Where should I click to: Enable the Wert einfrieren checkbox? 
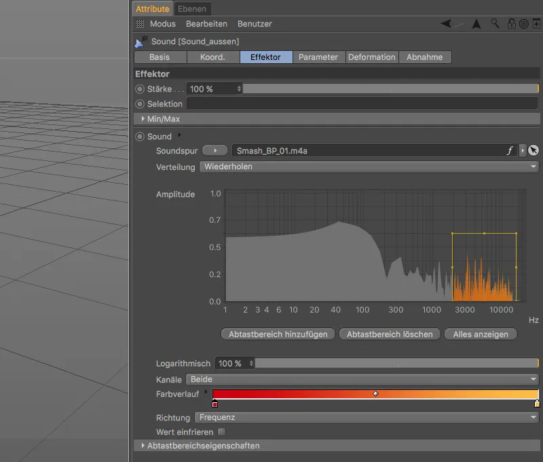[x=222, y=432]
